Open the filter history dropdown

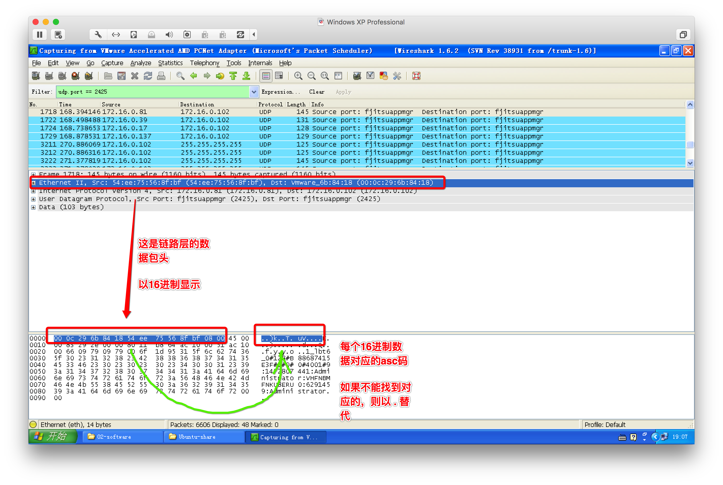coord(254,92)
